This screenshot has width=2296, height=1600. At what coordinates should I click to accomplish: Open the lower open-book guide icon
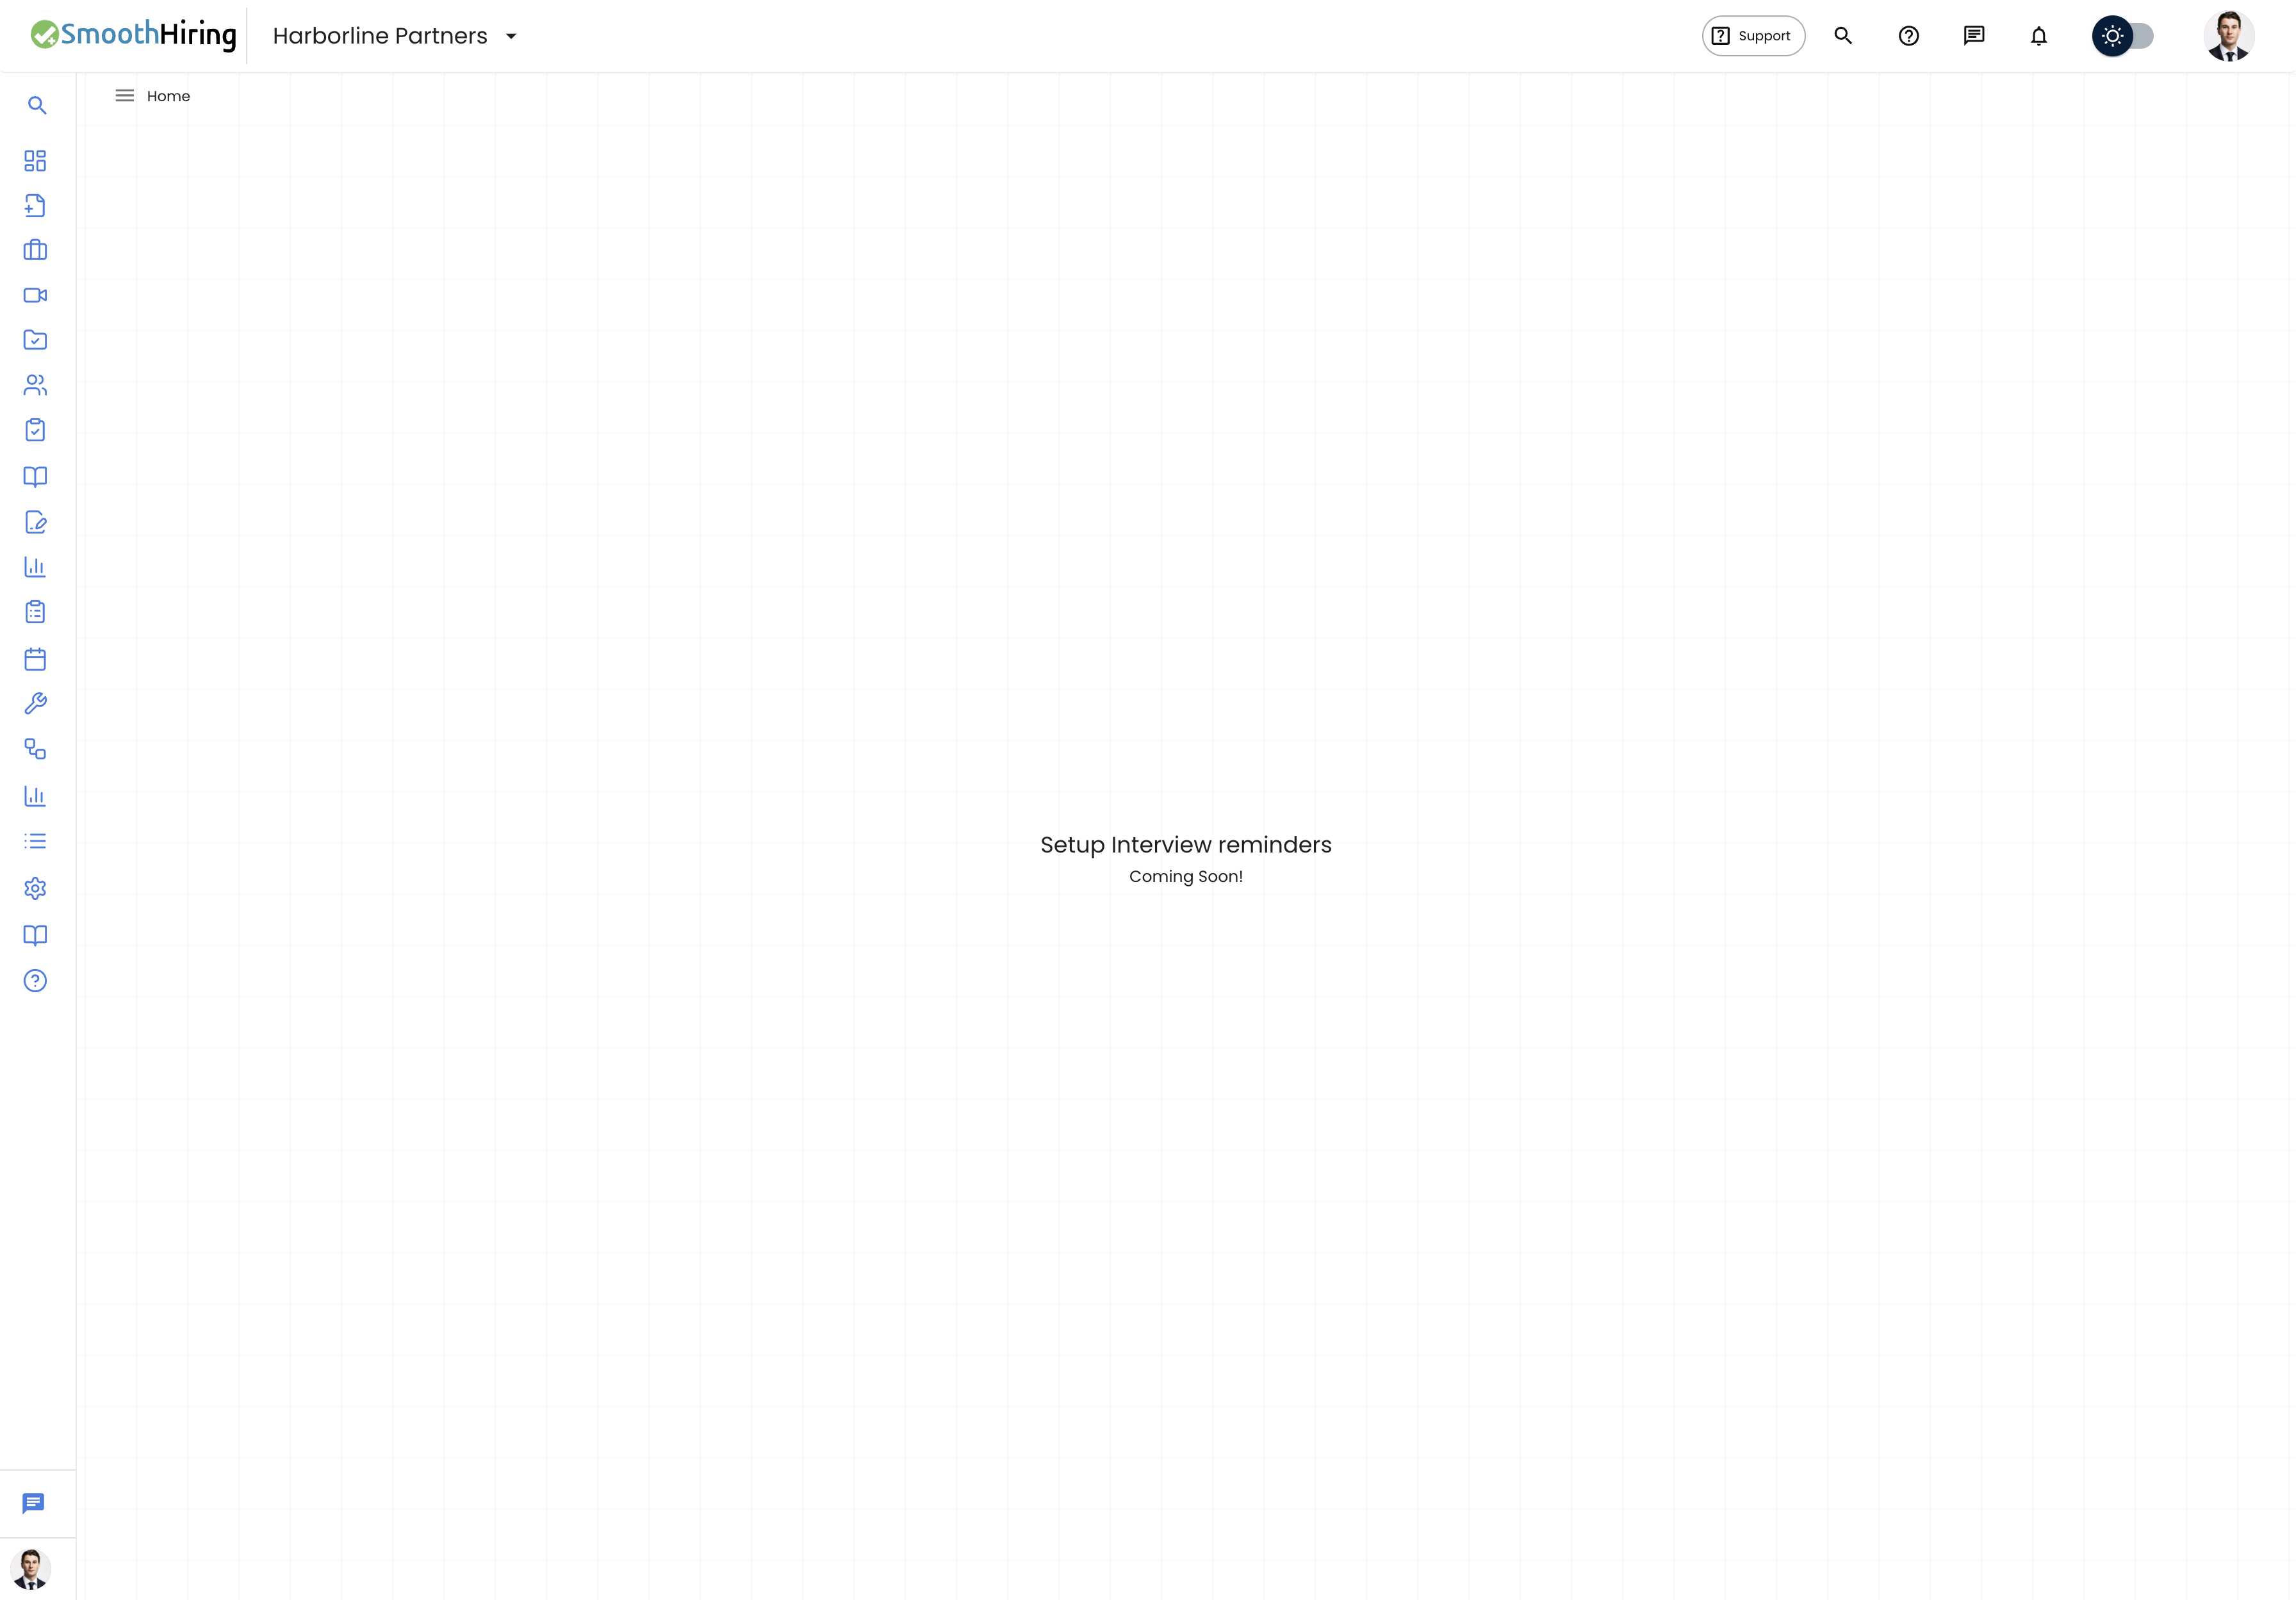click(35, 935)
